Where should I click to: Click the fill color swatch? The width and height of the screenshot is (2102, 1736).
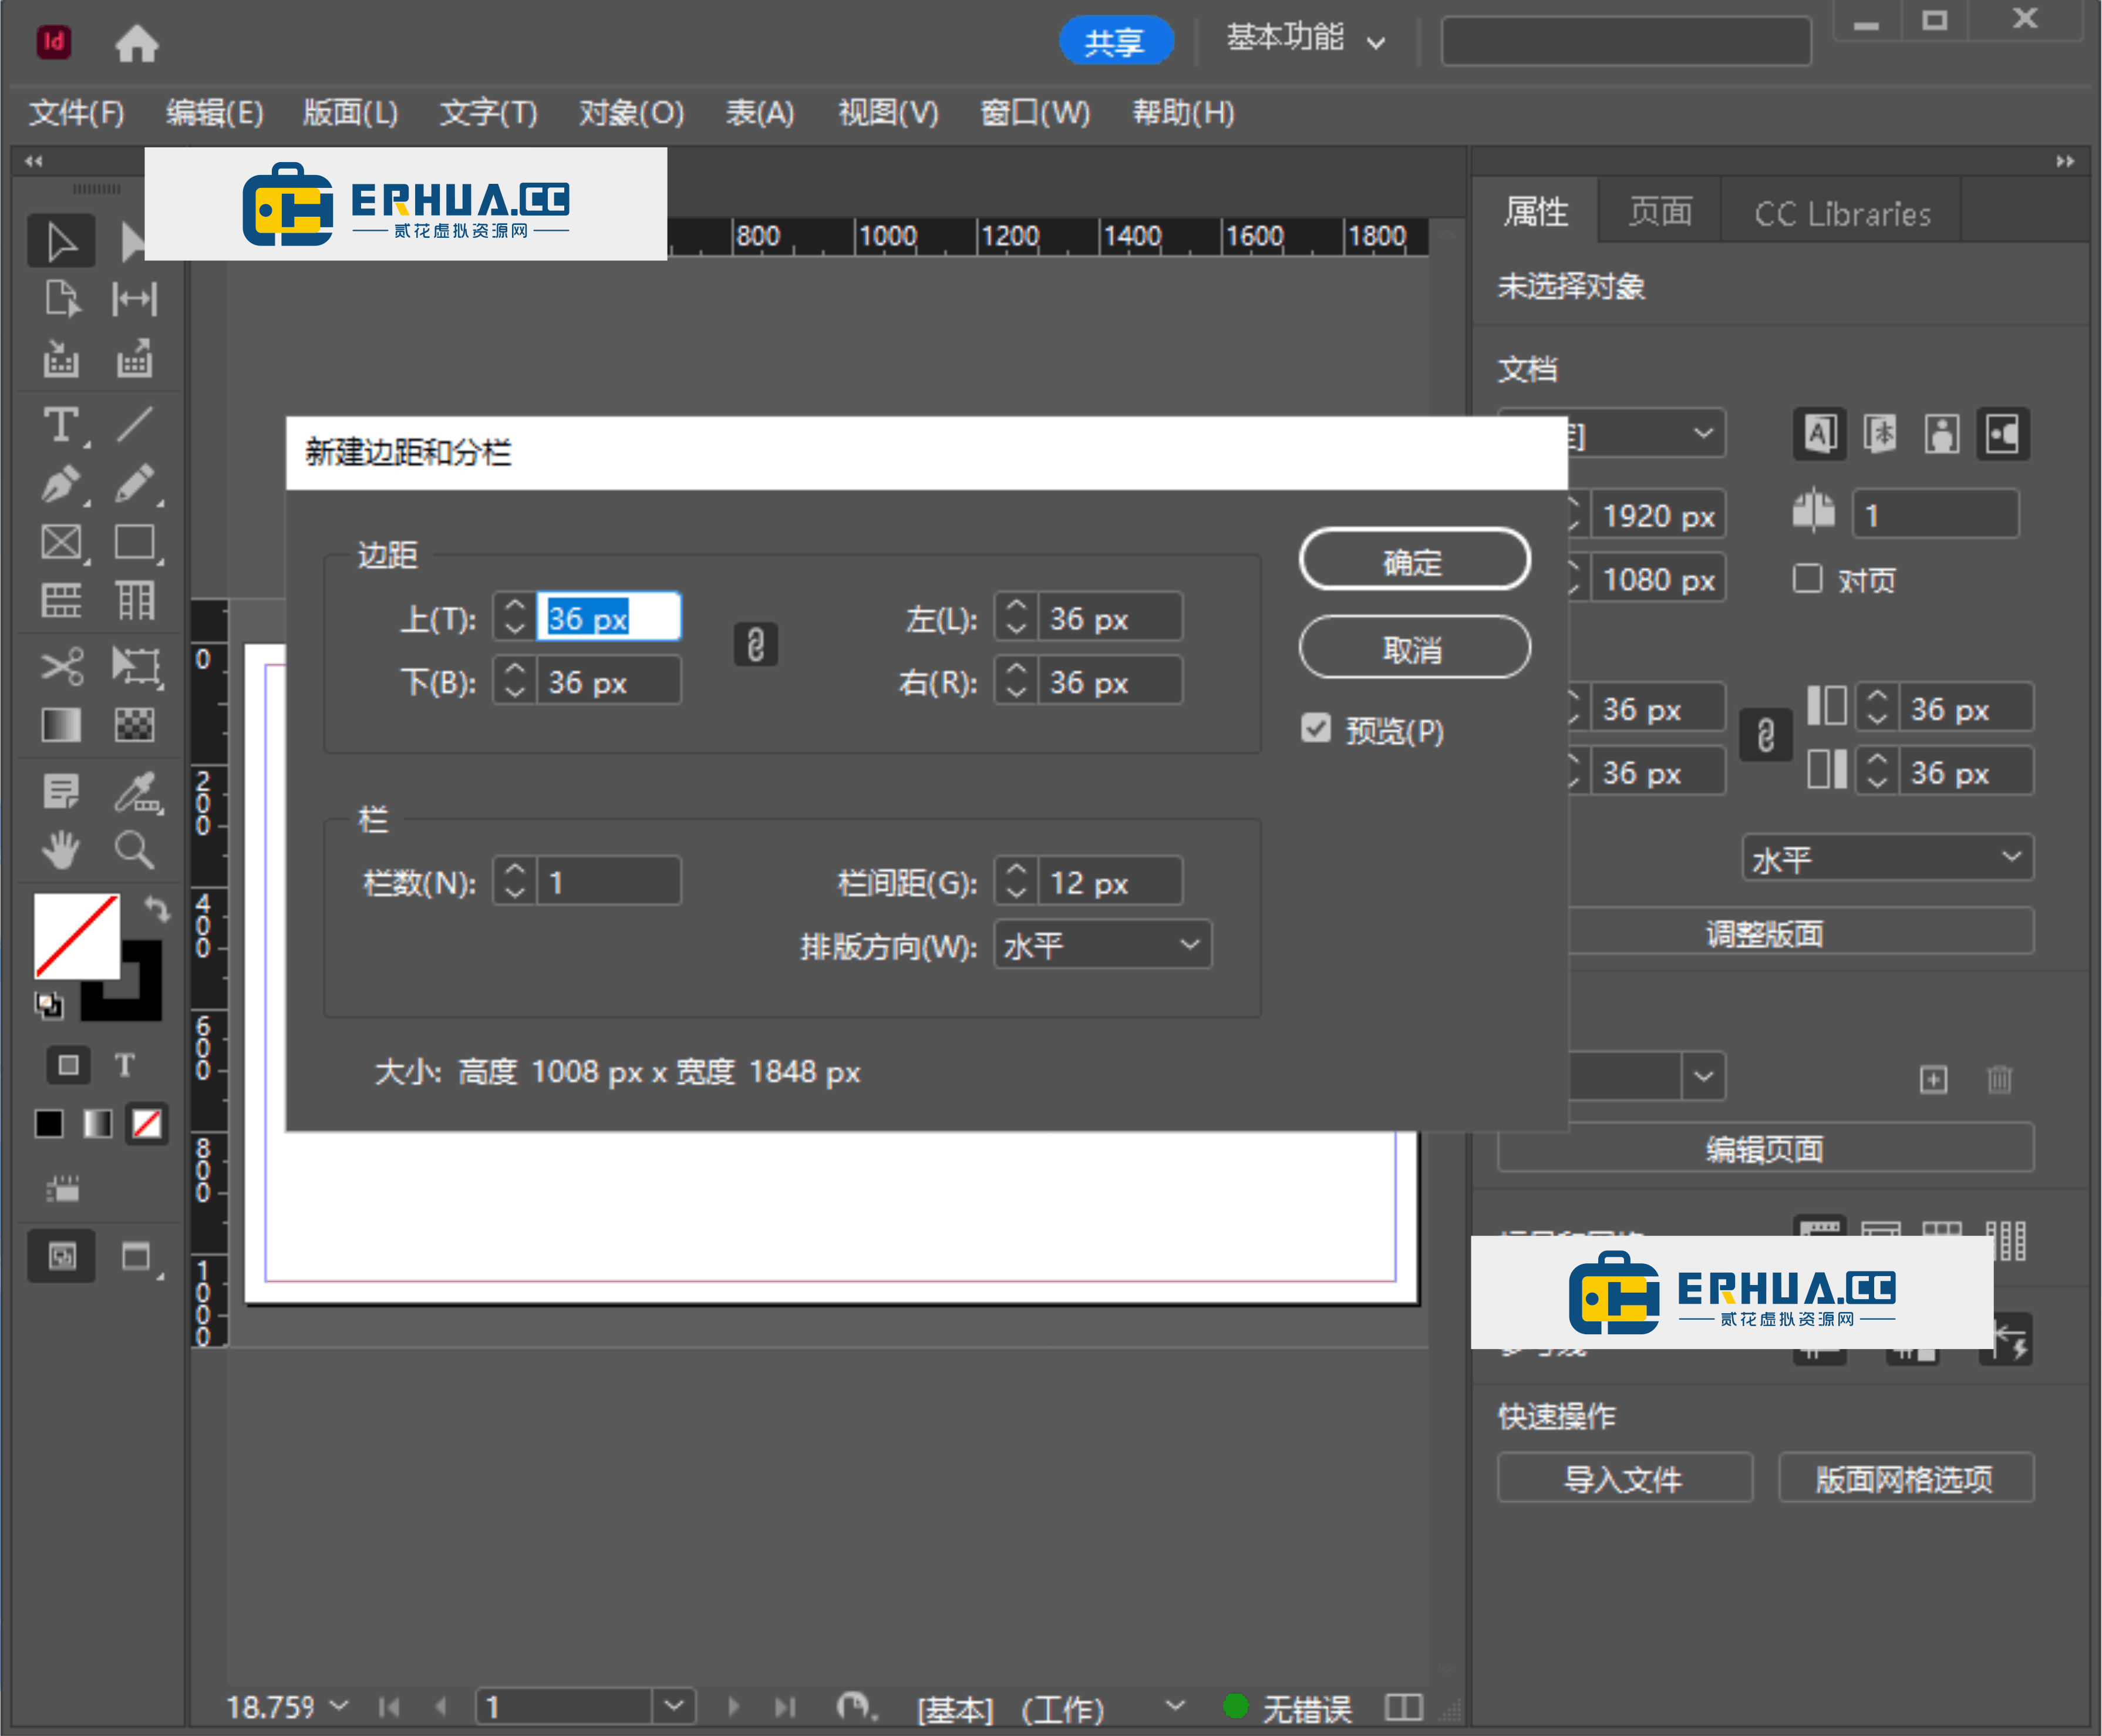(x=77, y=936)
